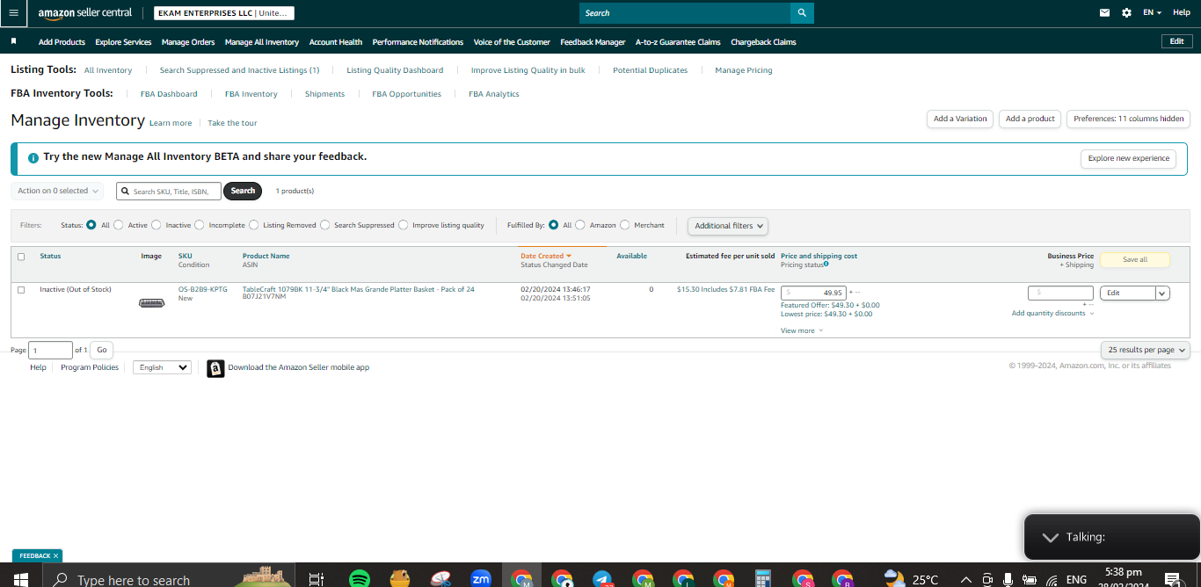The width and height of the screenshot is (1201, 587).
Task: Open Manage Orders in navigation bar
Action: tap(188, 42)
